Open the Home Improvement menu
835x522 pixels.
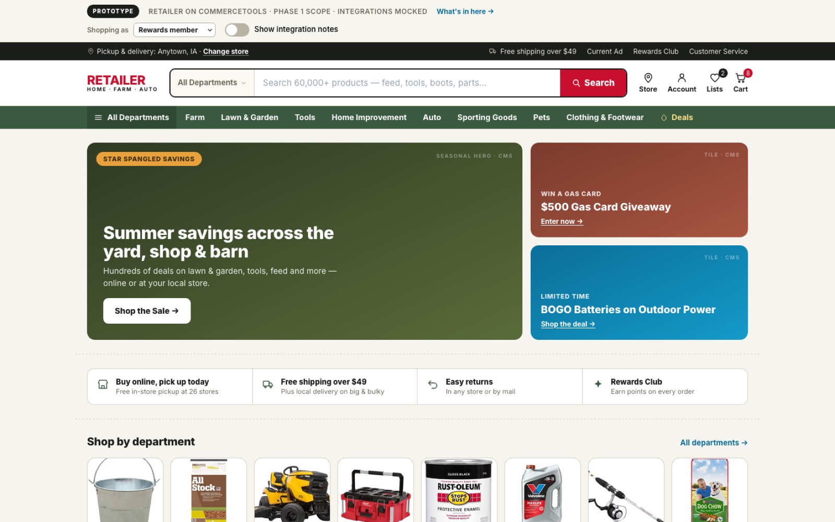click(369, 117)
